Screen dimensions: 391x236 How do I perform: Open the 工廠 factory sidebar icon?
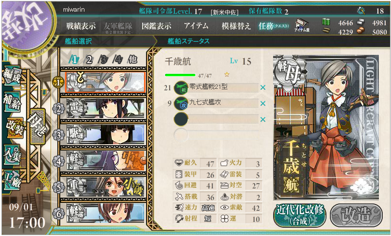12,179
